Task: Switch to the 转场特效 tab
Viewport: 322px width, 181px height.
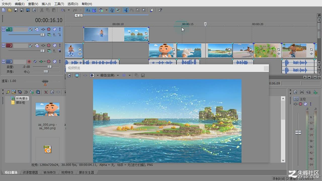Action: [50, 172]
